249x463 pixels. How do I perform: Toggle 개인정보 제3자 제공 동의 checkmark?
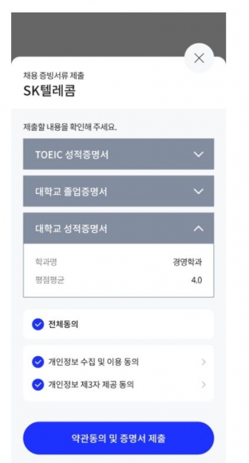(x=38, y=385)
